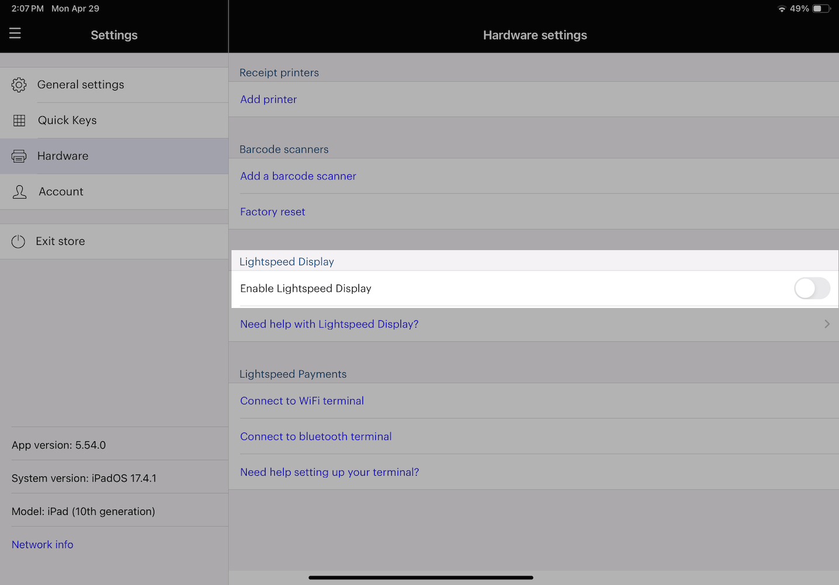Select the Hardware printer icon
This screenshot has width=839, height=585.
pos(19,156)
